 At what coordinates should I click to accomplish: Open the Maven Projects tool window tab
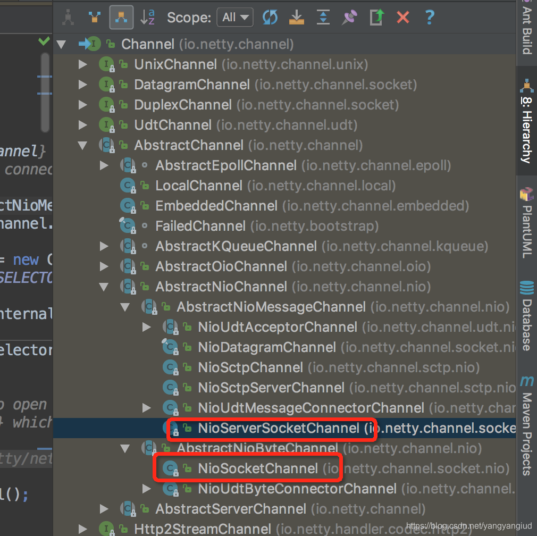tap(527, 425)
